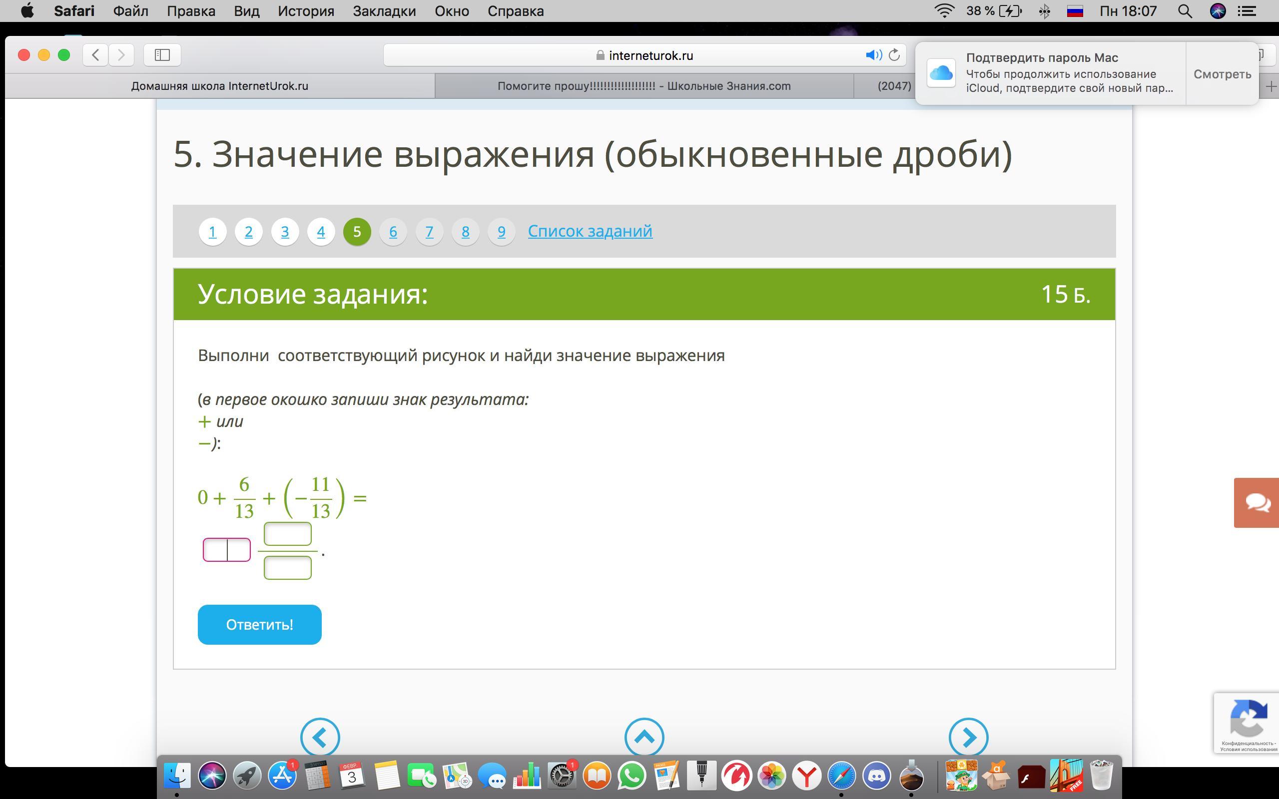Open the Wi-Fi status menu
The image size is (1279, 799).
[x=944, y=11]
